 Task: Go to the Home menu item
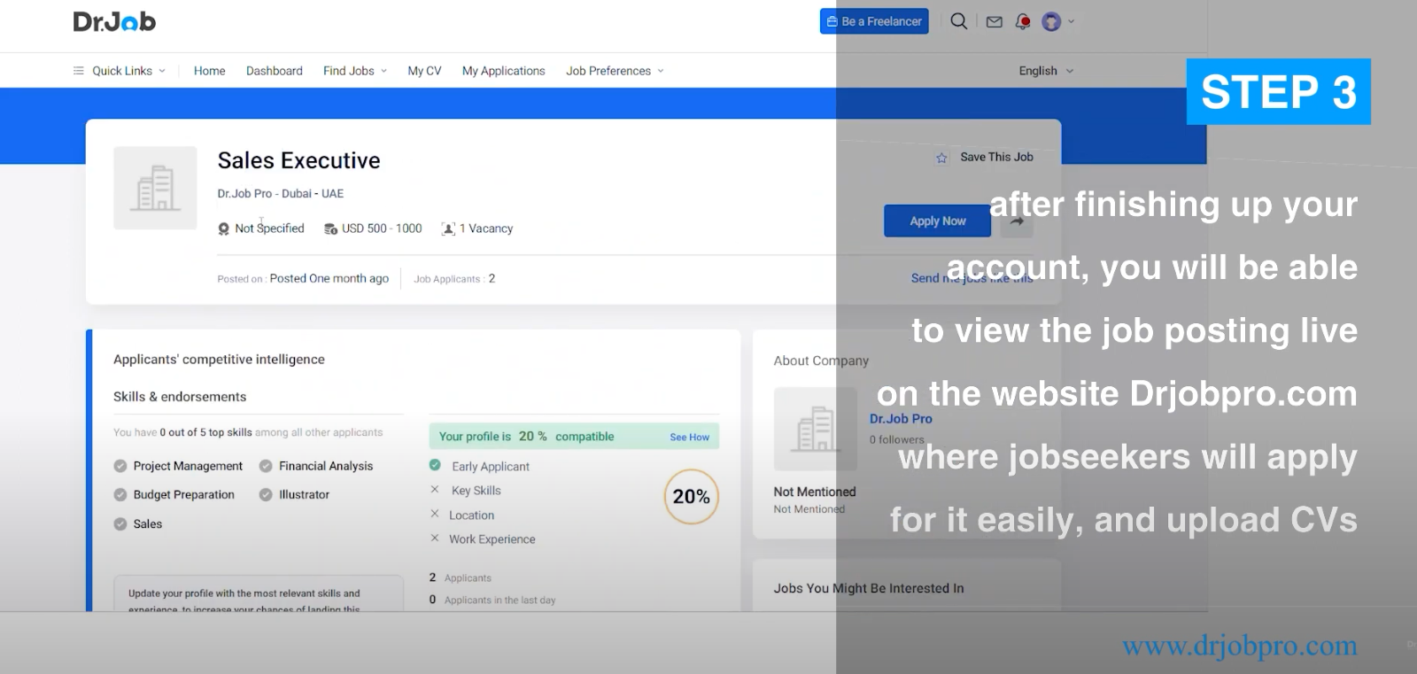210,71
